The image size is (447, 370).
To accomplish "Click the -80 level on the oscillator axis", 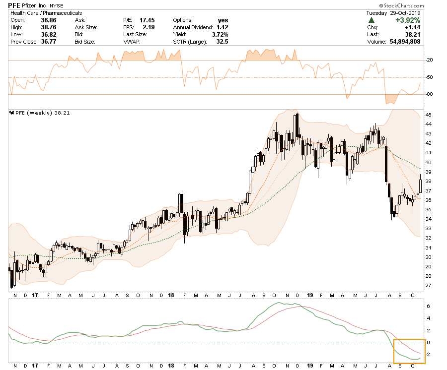I will pyautogui.click(x=429, y=94).
